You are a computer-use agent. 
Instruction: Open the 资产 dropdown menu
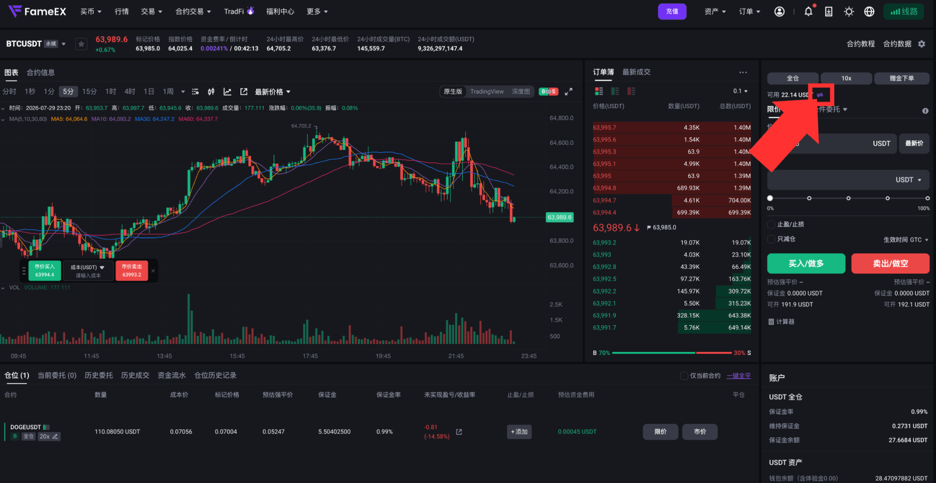715,11
